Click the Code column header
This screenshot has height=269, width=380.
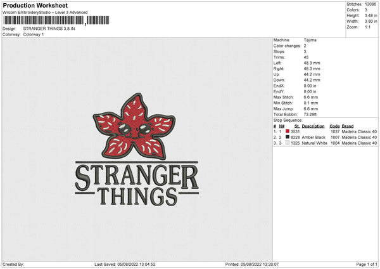coord(334,126)
